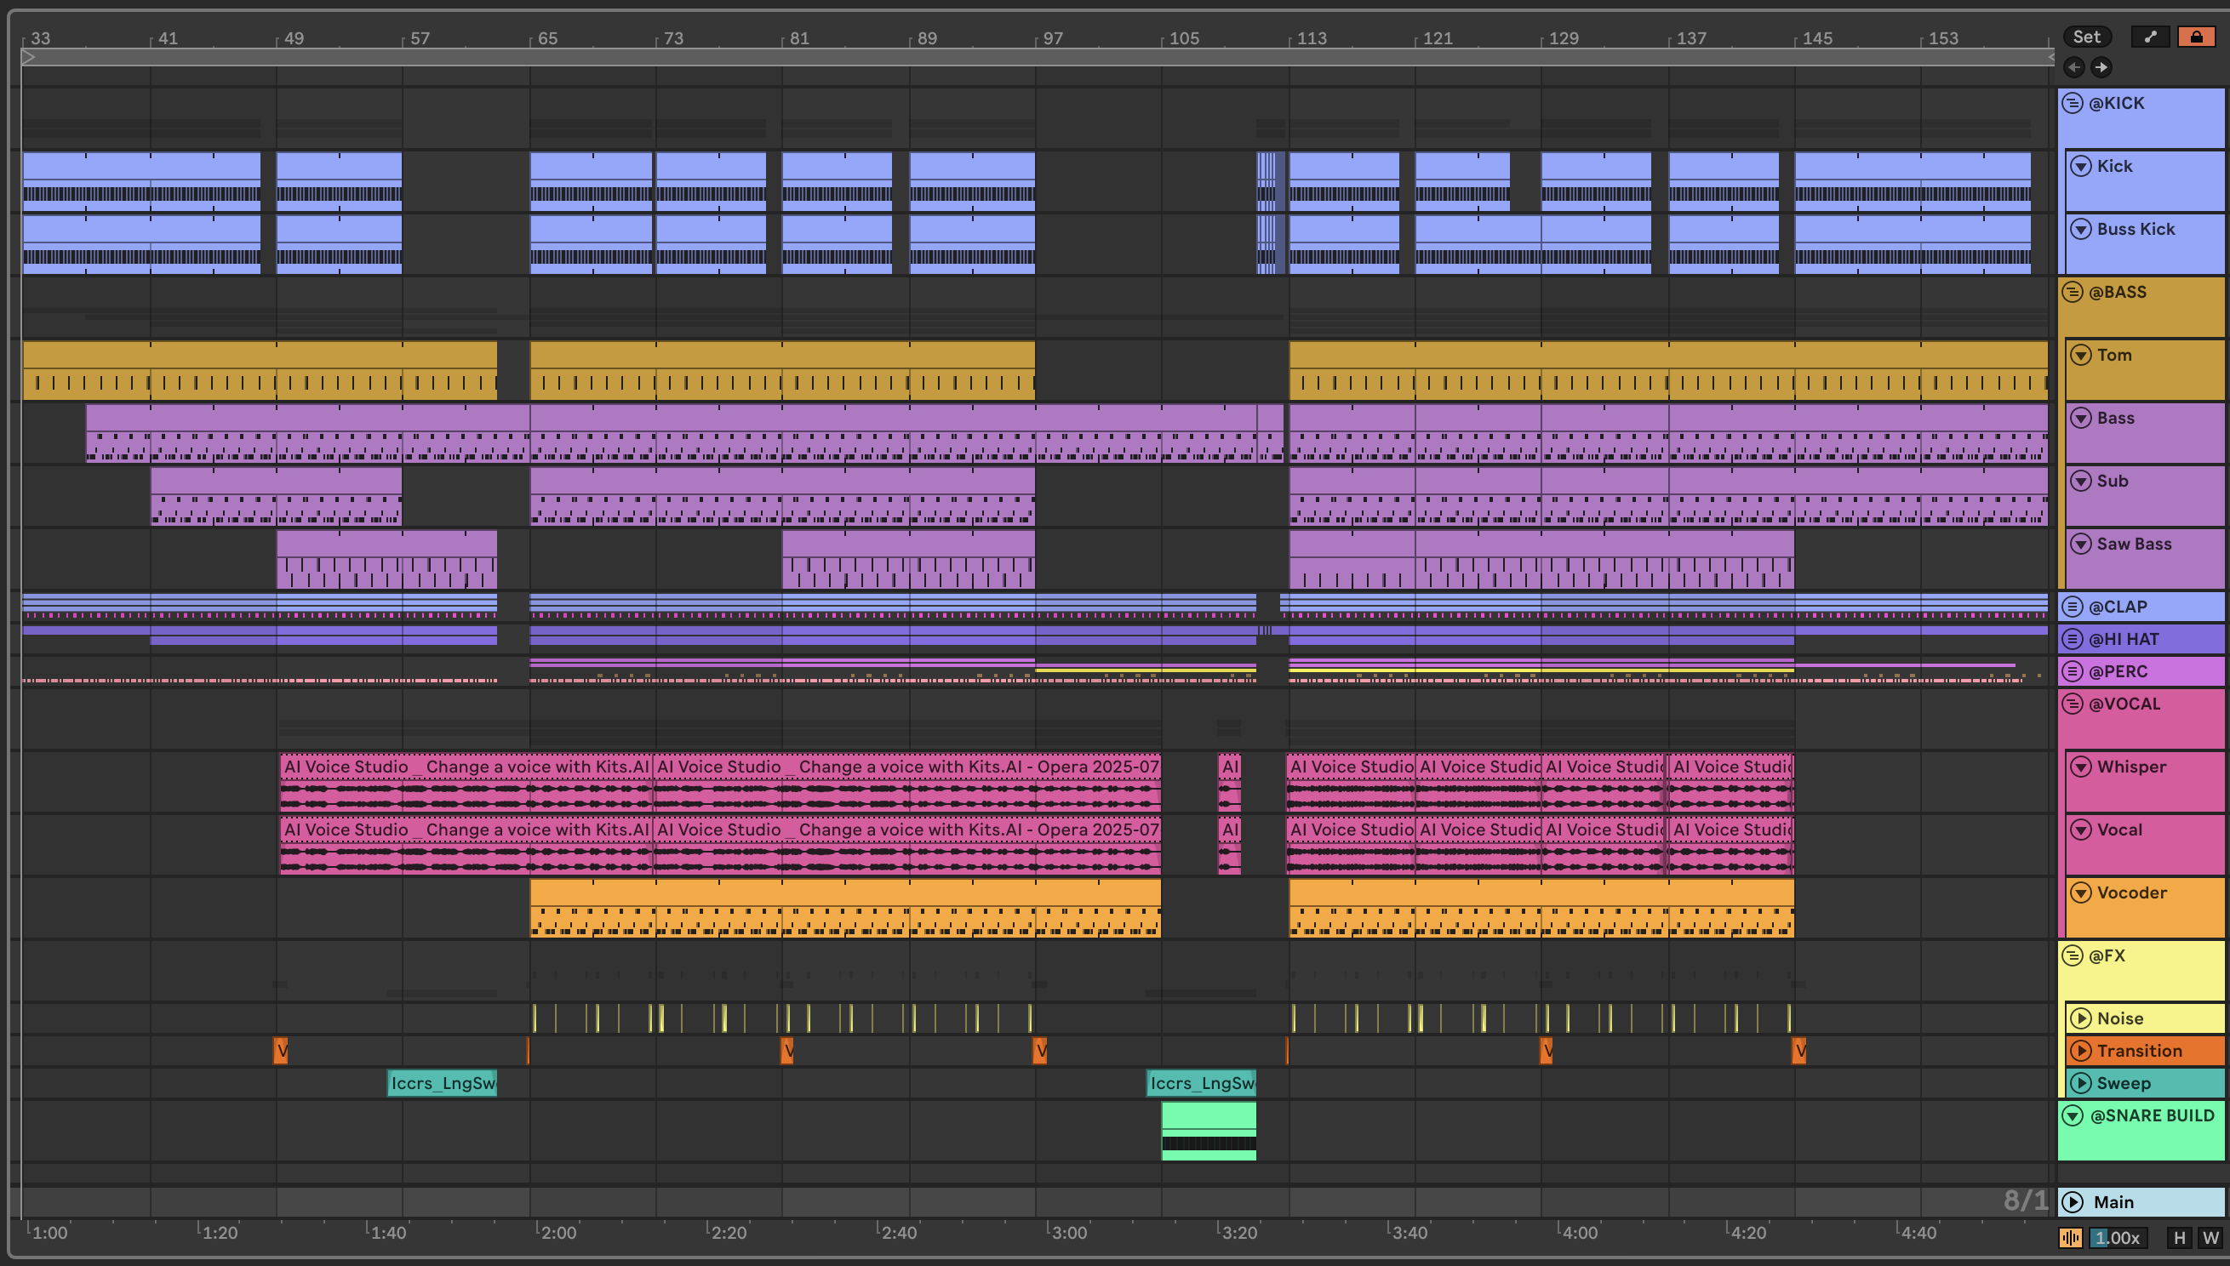Click the Set locator button
Screen dimensions: 2230x1266
(2086, 37)
